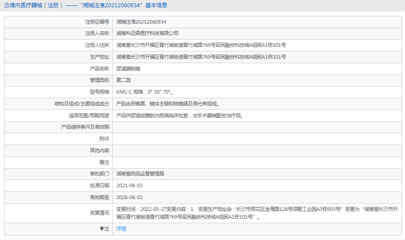Select registration number 湘械注准20212060934 in the table

tap(141, 22)
